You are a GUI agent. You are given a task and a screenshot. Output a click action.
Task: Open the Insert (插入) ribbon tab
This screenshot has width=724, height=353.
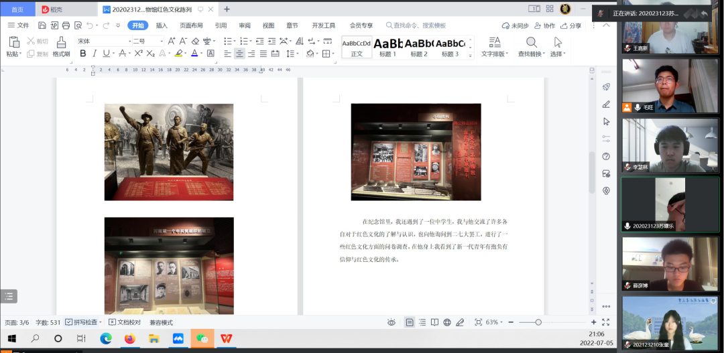pos(162,25)
